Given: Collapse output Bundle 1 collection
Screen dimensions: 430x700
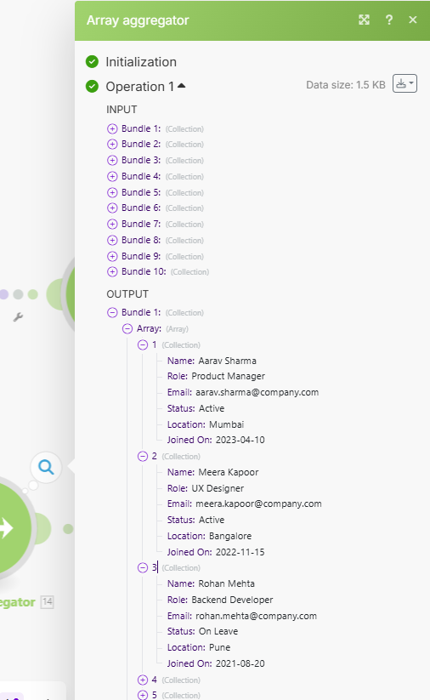Looking at the screenshot, I should (112, 312).
